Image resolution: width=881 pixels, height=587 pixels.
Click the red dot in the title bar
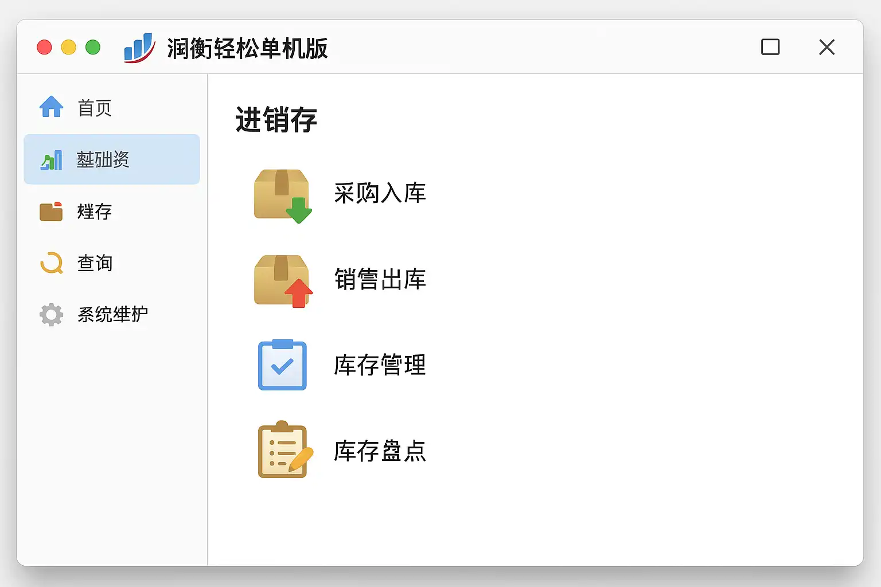(x=44, y=47)
